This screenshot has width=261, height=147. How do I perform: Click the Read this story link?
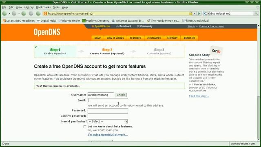[199, 96]
